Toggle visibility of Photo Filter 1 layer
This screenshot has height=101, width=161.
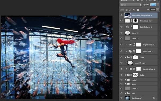click(x=122, y=51)
